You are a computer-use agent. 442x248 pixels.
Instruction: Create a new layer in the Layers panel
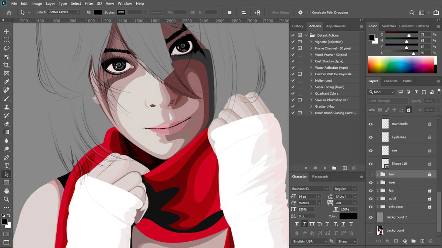[x=422, y=241]
